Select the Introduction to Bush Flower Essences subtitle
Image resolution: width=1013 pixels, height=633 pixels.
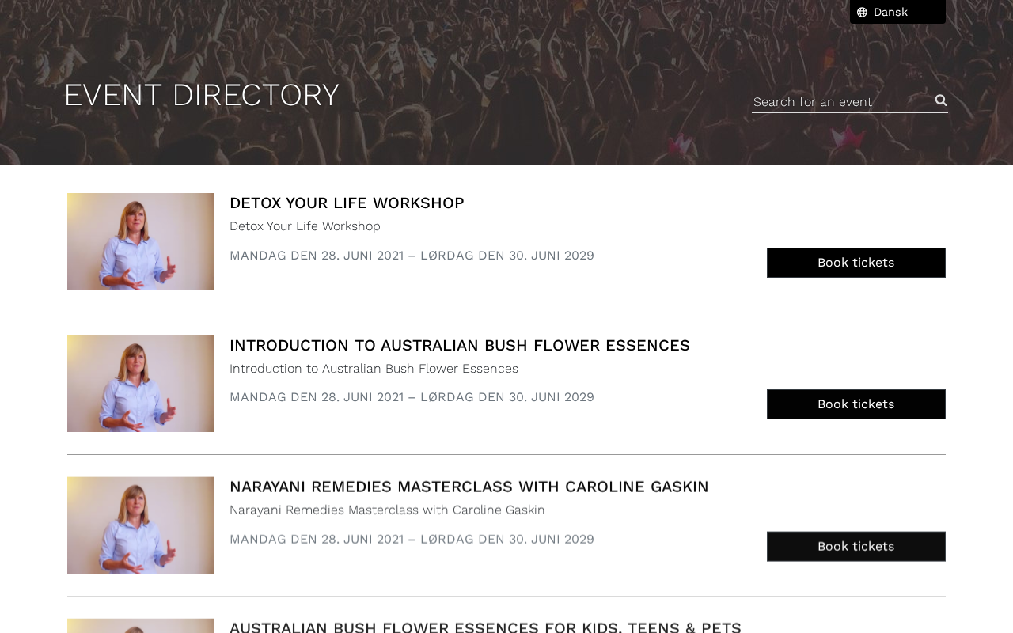374,369
